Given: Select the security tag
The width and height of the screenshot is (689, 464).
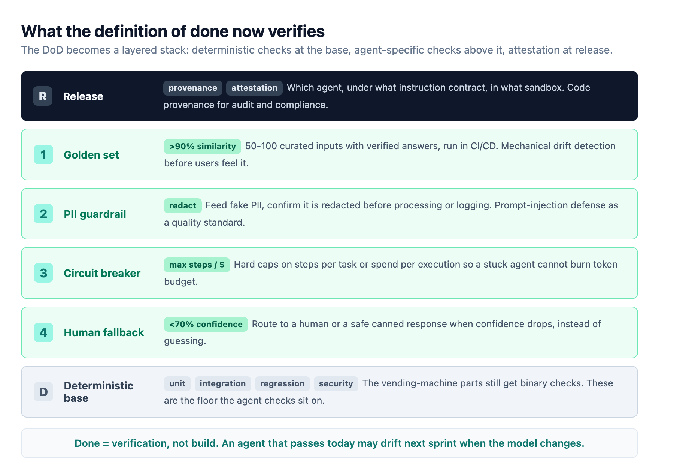Looking at the screenshot, I should pos(336,383).
